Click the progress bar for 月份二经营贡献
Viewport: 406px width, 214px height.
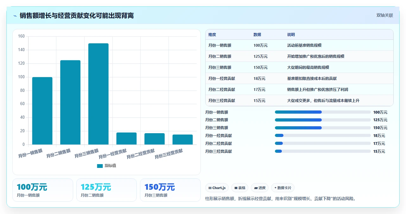(x=323, y=144)
